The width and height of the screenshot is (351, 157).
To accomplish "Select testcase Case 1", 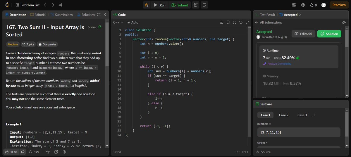I will pos(265,115).
